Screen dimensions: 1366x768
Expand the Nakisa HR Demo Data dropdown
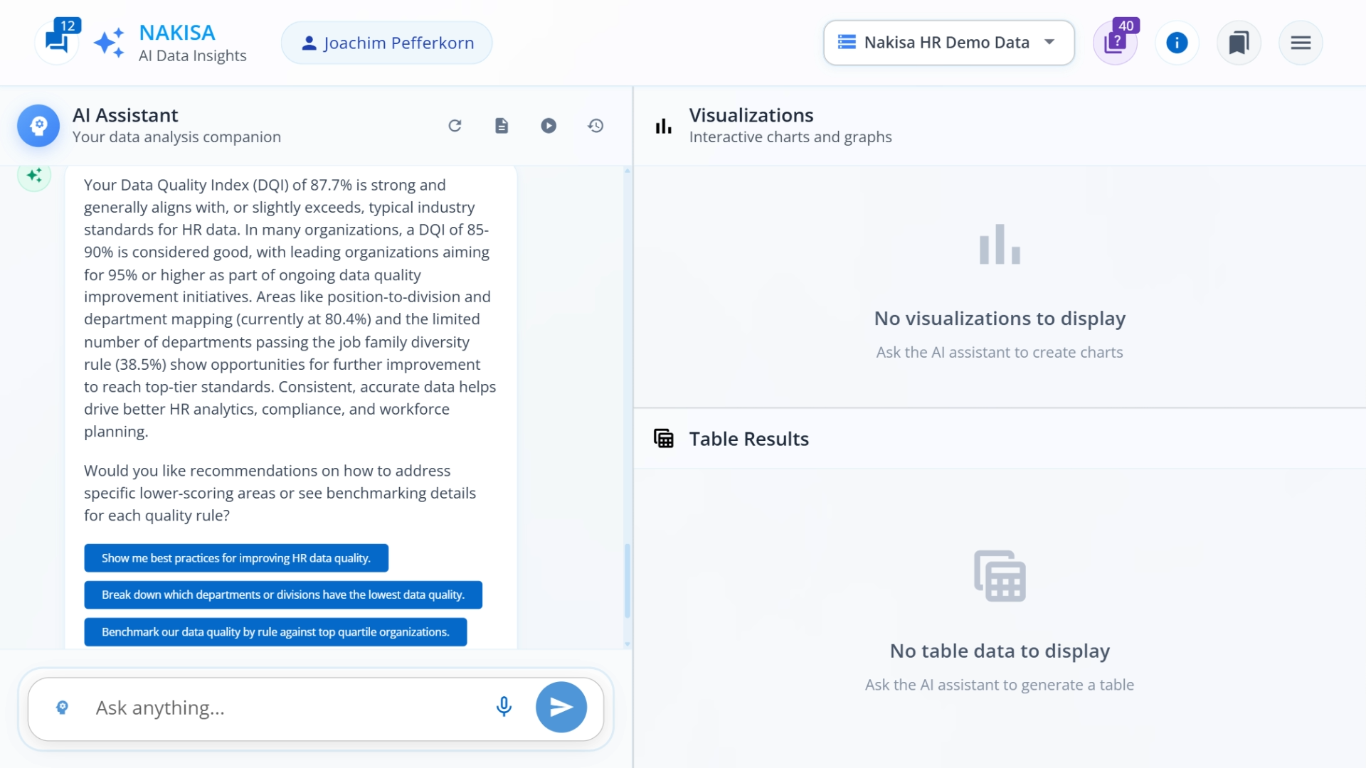[948, 43]
